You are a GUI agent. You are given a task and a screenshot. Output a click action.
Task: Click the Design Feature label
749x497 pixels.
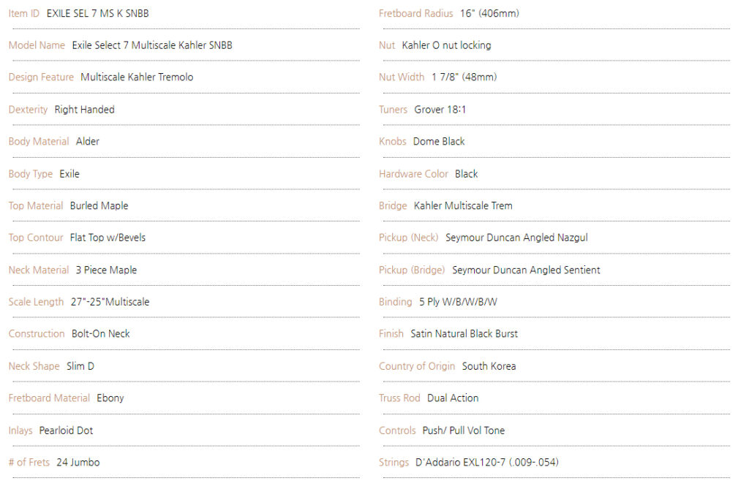point(41,77)
